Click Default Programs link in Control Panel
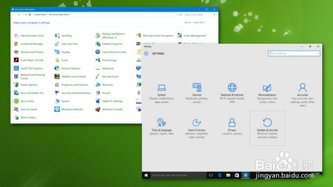Viewport: 333px width, 187px height. (112, 44)
